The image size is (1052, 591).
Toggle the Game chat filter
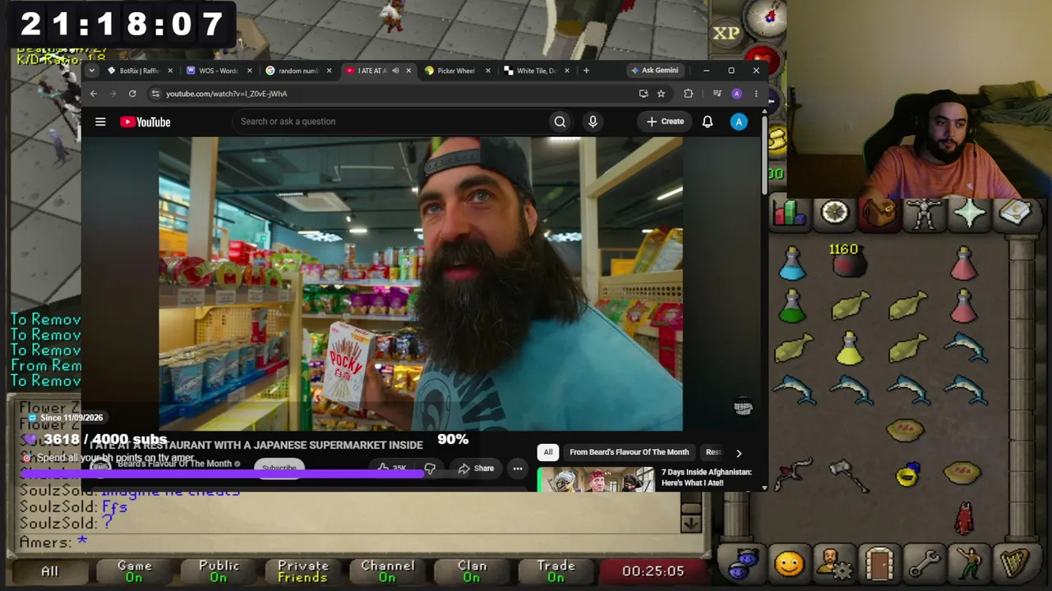coord(135,571)
